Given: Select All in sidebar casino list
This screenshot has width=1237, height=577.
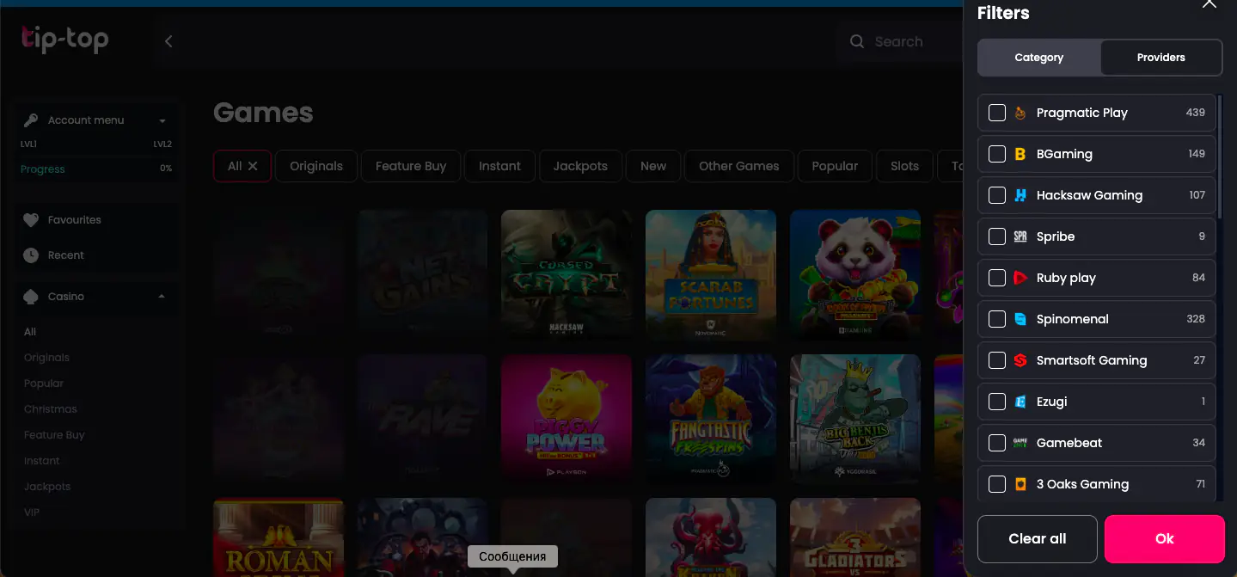Looking at the screenshot, I should pos(30,332).
